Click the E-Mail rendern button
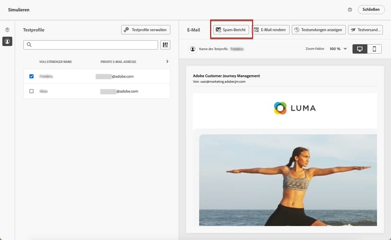 click(270, 30)
